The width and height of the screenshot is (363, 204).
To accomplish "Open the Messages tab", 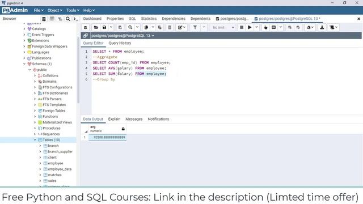I will 134,119.
